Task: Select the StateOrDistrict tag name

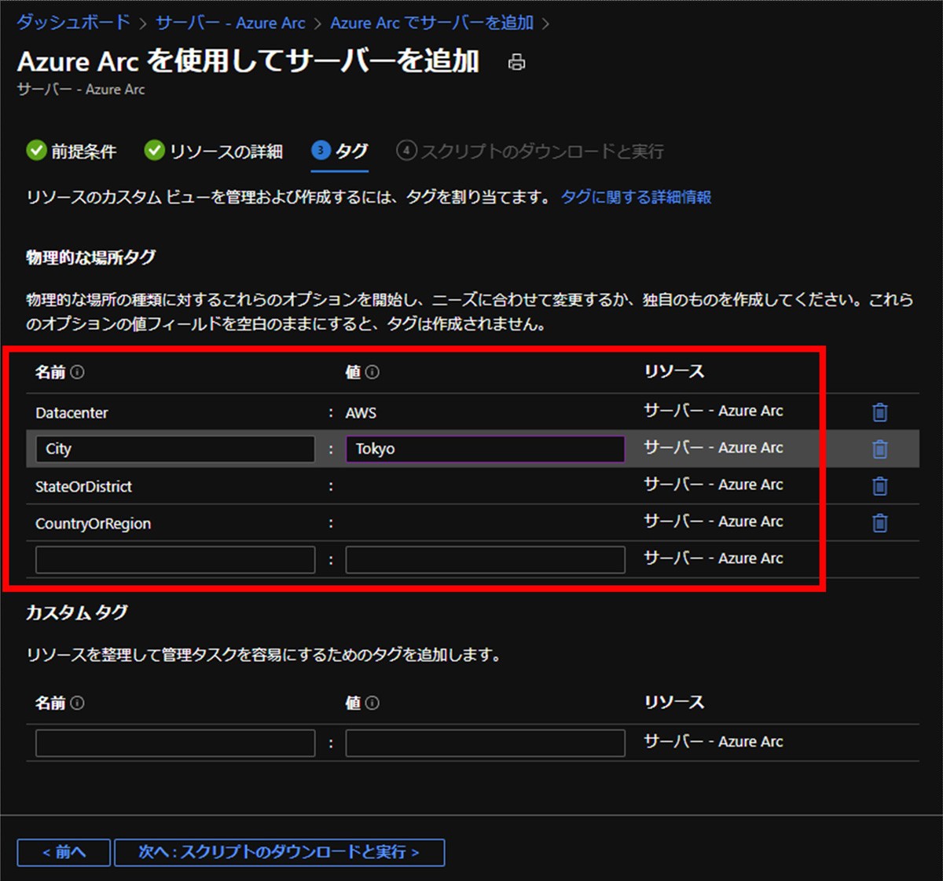Action: (x=83, y=487)
